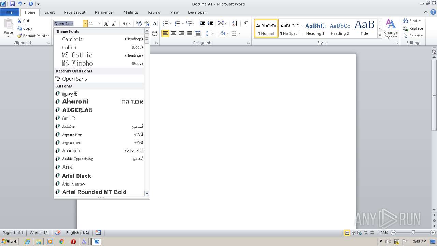Click the zoom slider handle

413,233
